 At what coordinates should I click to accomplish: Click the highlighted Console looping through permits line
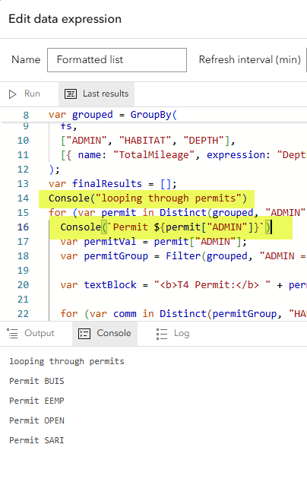pos(147,198)
